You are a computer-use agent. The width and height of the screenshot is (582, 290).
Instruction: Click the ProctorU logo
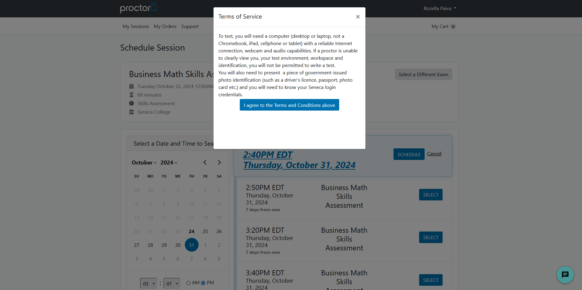138,8
